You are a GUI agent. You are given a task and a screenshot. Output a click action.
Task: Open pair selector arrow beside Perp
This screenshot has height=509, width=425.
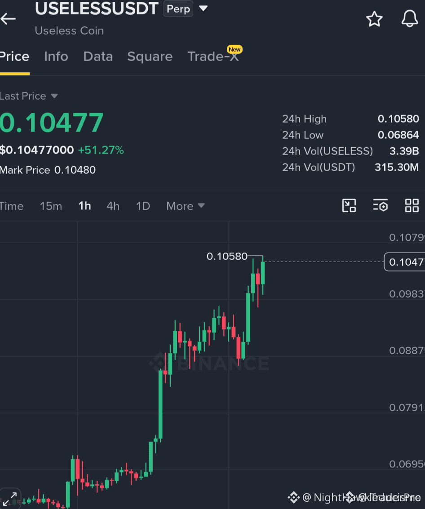tap(203, 8)
